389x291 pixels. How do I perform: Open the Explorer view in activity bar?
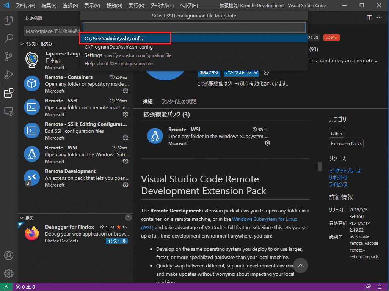coord(9,20)
